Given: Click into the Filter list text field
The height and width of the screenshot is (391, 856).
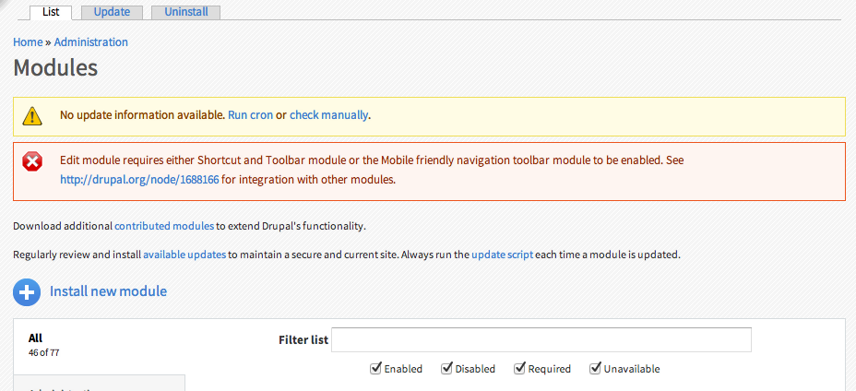Looking at the screenshot, I should (541, 339).
